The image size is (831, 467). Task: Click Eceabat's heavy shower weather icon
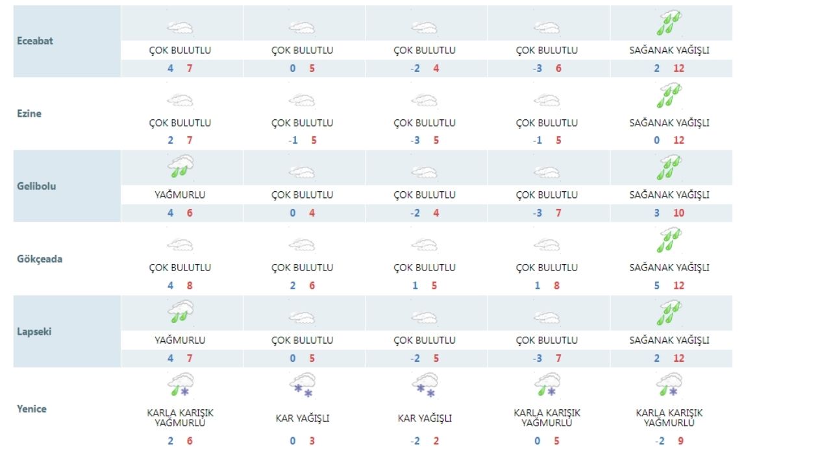click(x=669, y=23)
